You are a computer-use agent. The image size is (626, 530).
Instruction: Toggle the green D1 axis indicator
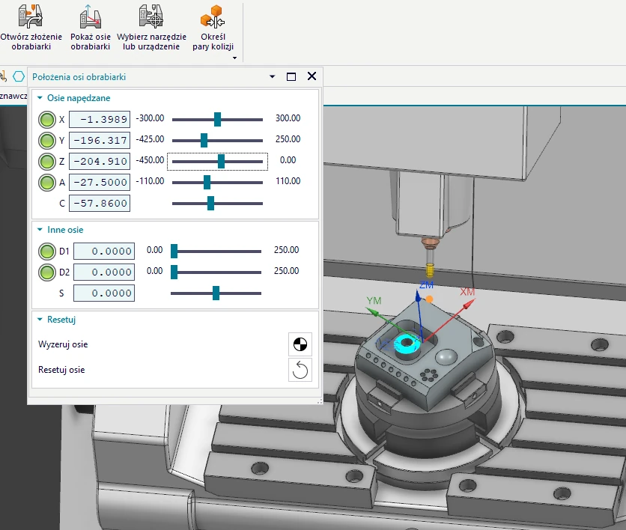click(x=47, y=251)
